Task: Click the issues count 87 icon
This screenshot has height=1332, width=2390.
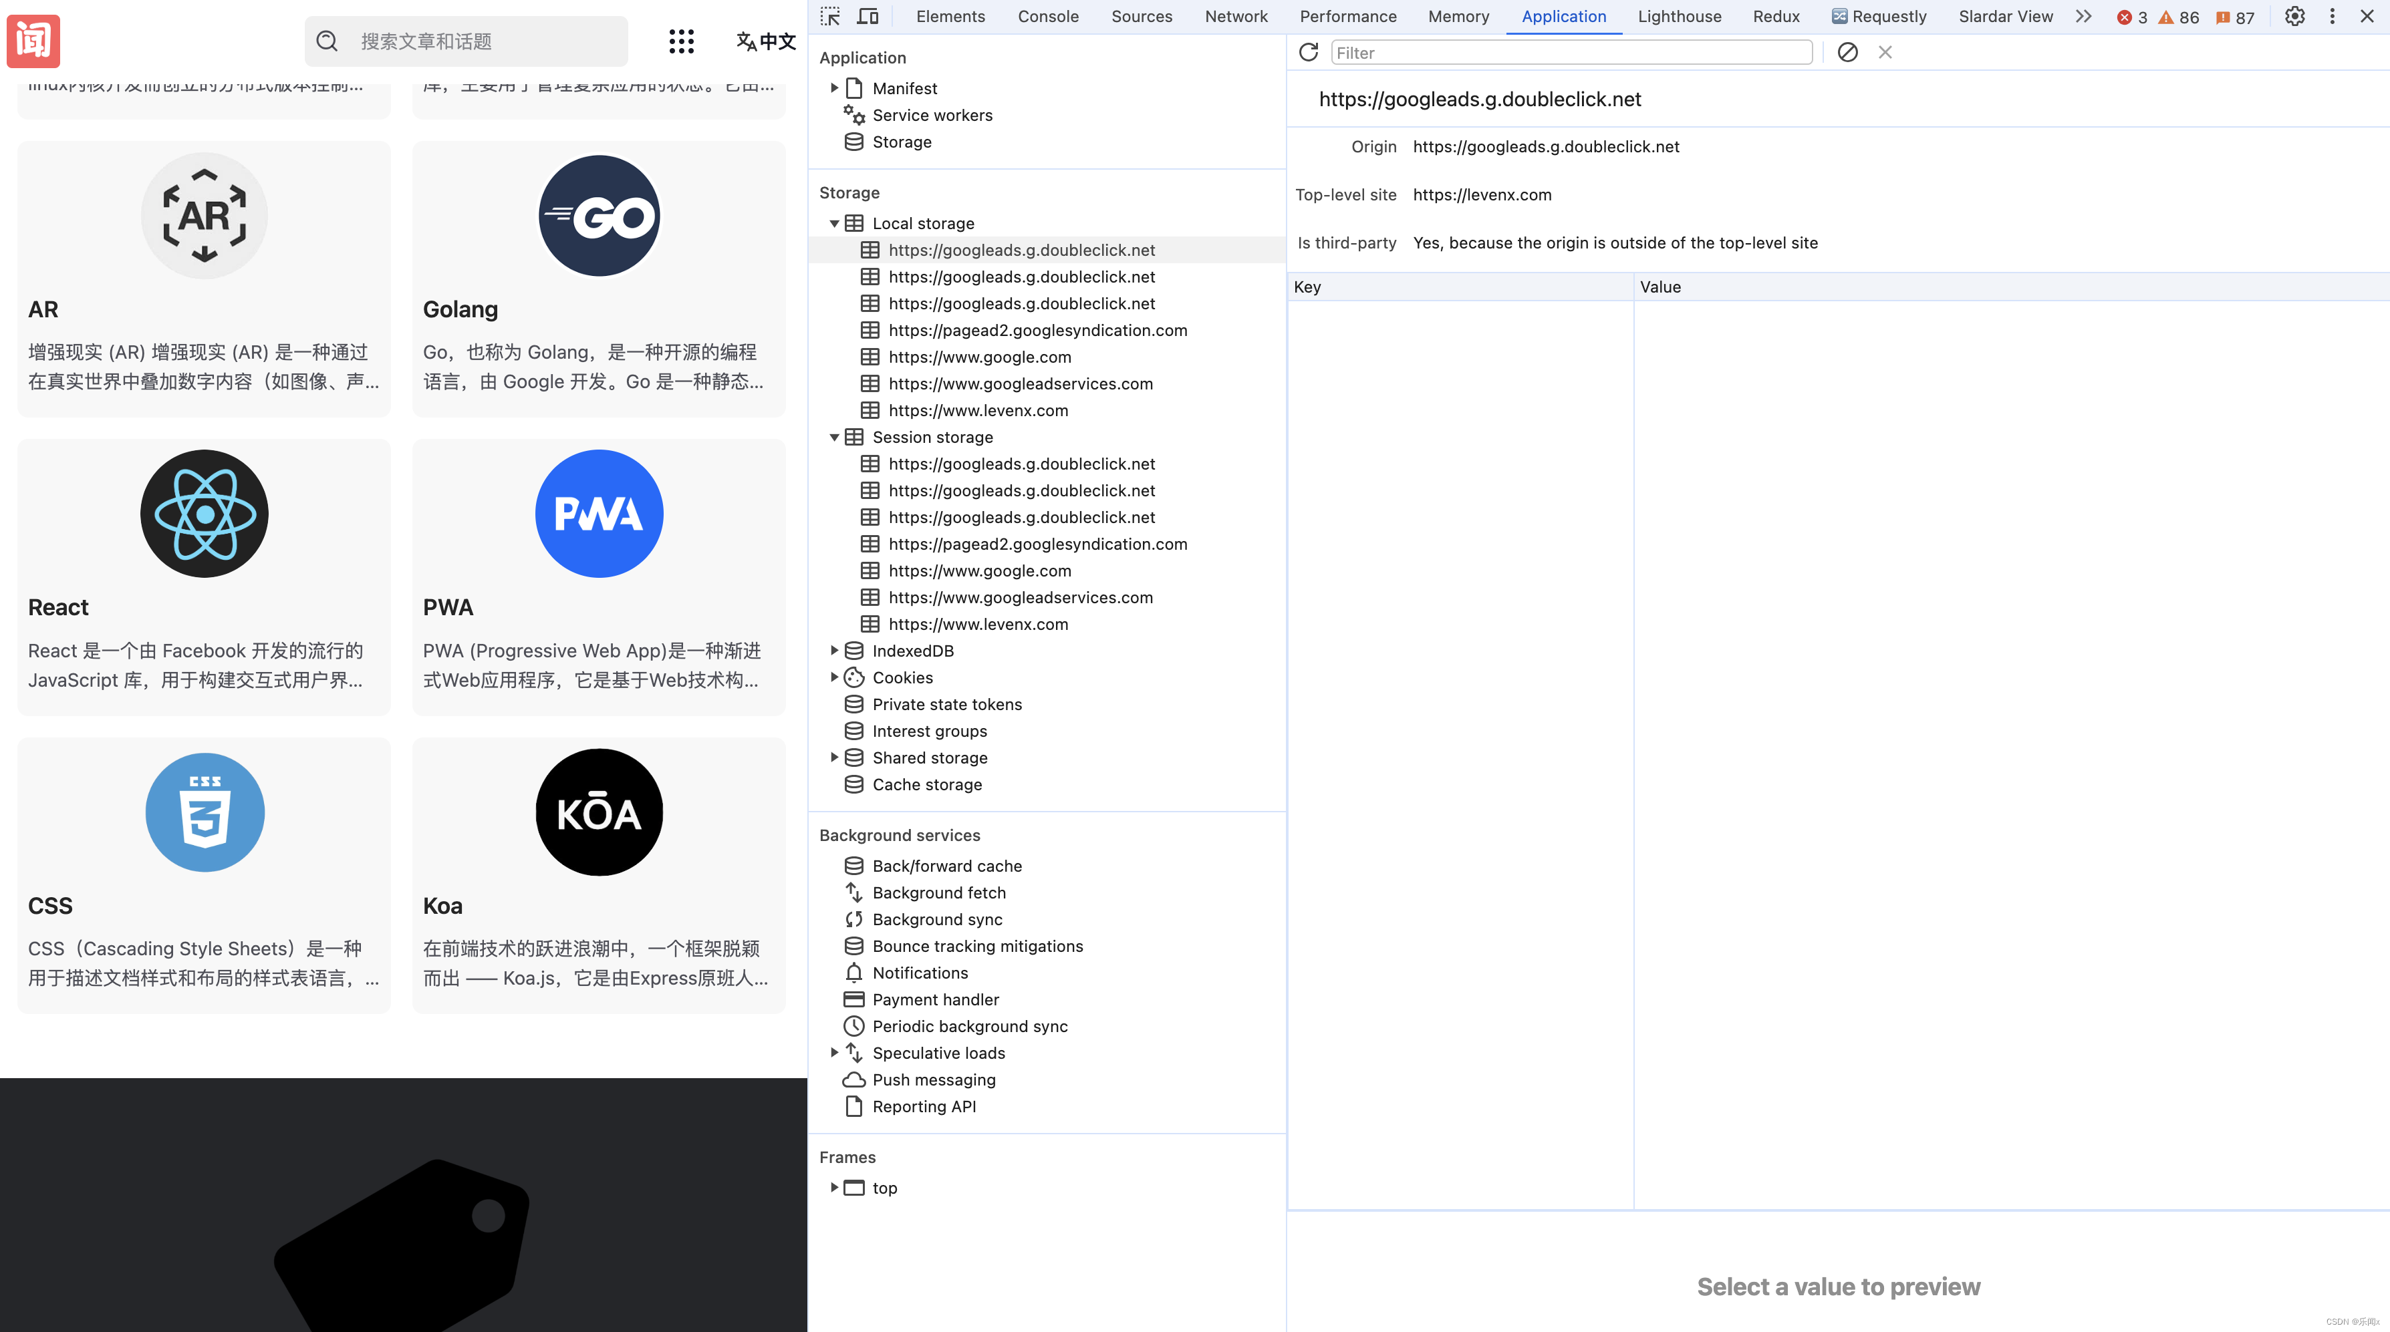Action: 2223,17
